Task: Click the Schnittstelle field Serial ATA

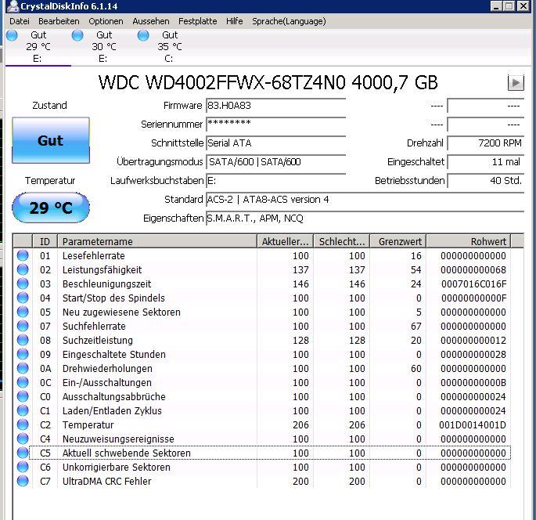Action: click(275, 143)
